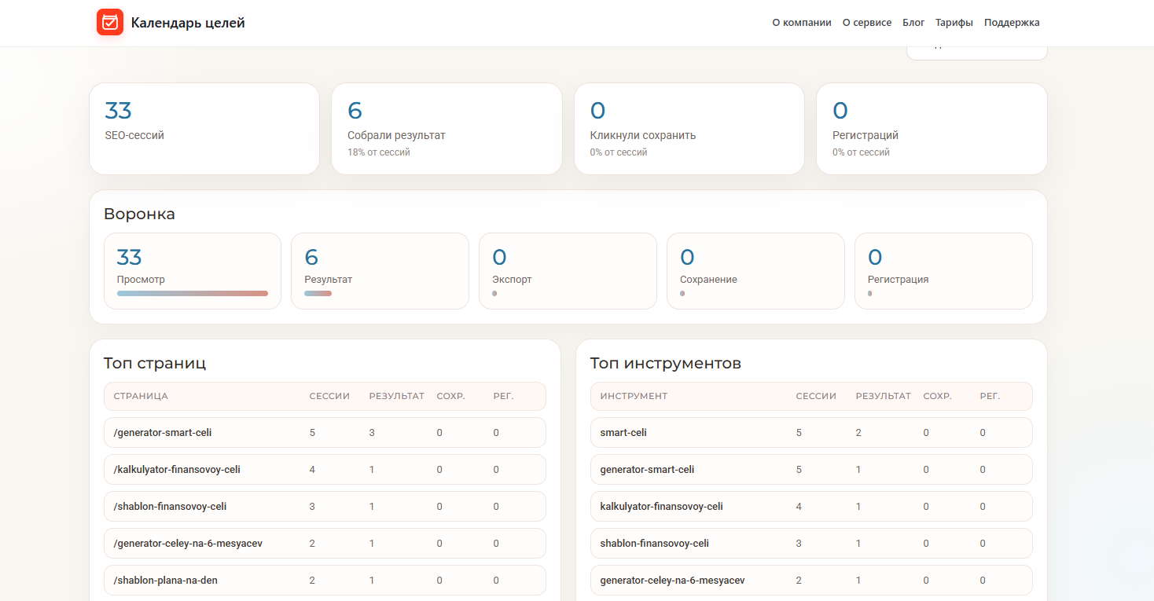This screenshot has width=1154, height=601.
Task: Open Блог from the top navigation
Action: pyautogui.click(x=913, y=23)
